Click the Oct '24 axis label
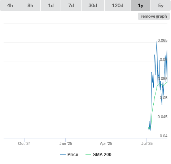 [x=24, y=143]
